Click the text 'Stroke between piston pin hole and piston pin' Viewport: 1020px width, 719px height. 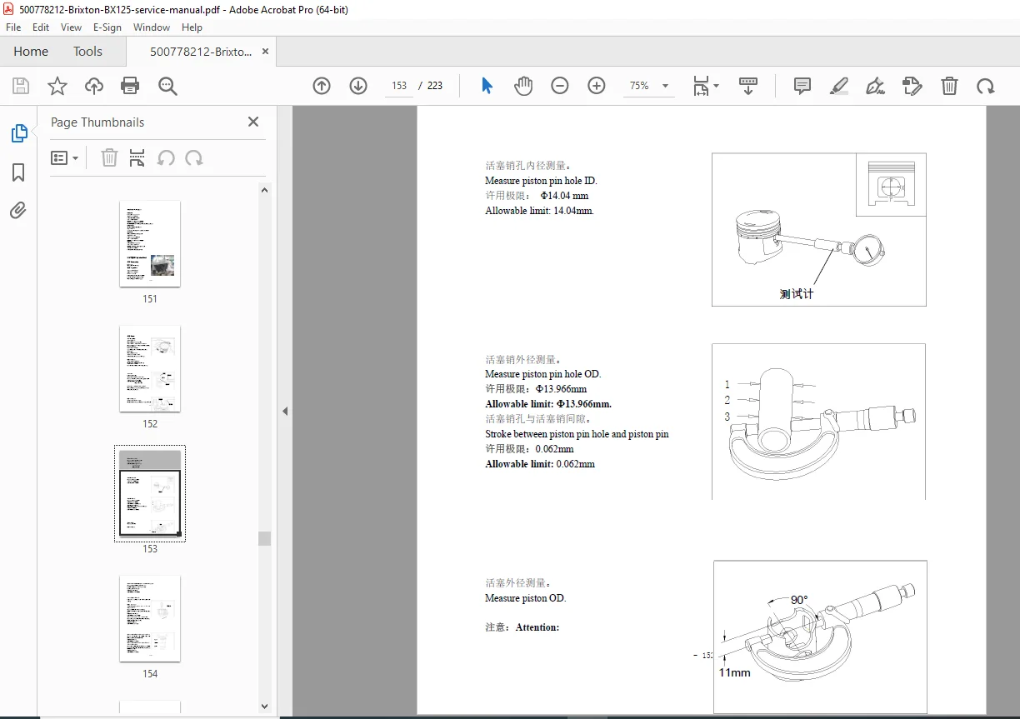[x=577, y=434]
